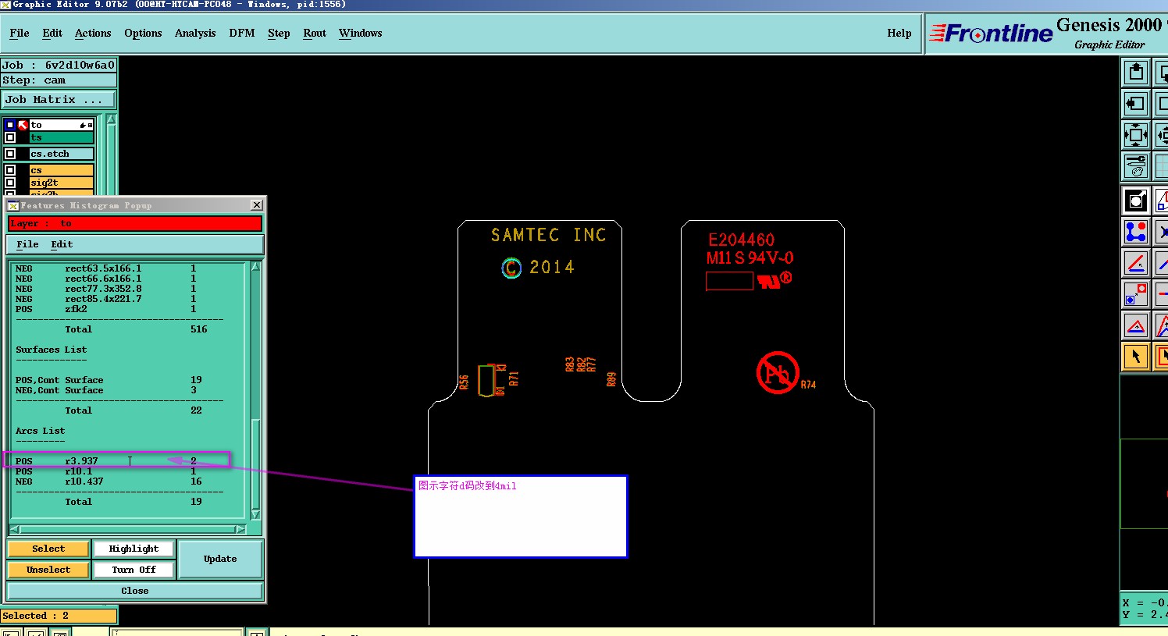Viewport: 1168px width, 636px height.
Task: Click the red triangle with arrow icon
Action: (x=1136, y=325)
